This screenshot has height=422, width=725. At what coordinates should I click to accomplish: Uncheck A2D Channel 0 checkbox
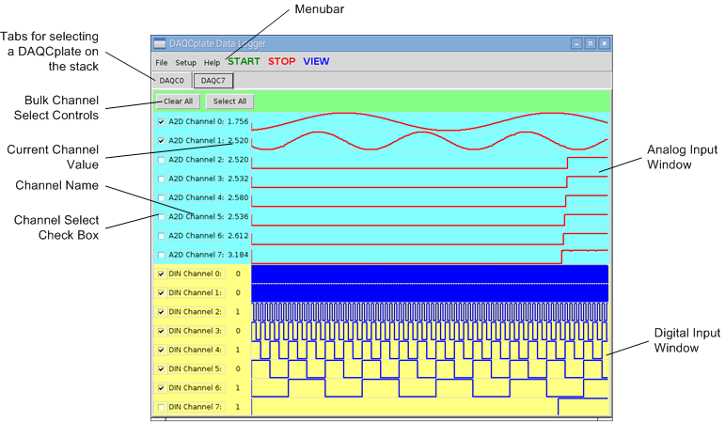click(161, 121)
